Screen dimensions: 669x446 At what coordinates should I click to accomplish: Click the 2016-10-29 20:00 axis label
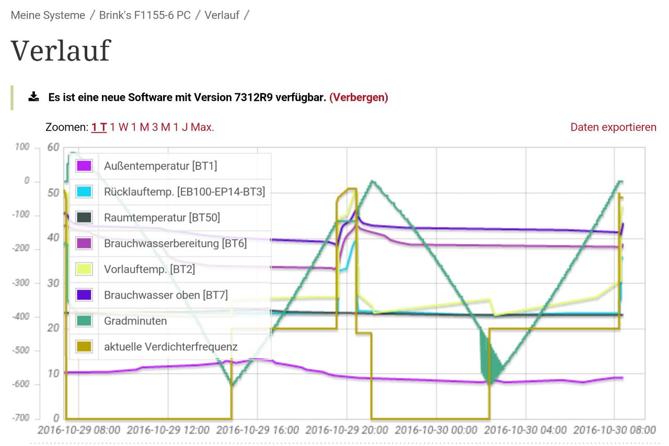point(347,430)
